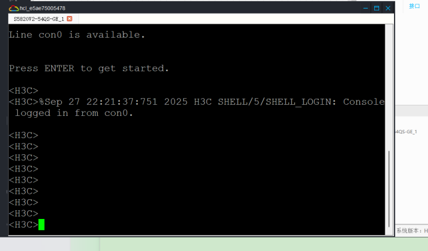Click the SHELL_LOGIN log message line
This screenshot has height=251, width=428.
click(197, 102)
